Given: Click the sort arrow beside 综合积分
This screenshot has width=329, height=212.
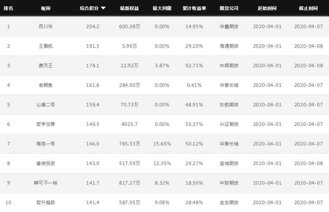Looking at the screenshot, I should (x=103, y=8).
